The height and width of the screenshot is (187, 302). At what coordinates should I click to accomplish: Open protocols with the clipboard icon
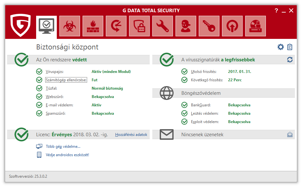pos(290,47)
